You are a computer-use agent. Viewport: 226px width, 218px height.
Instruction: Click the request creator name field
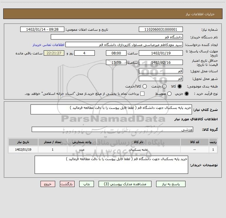[x=124, y=44]
